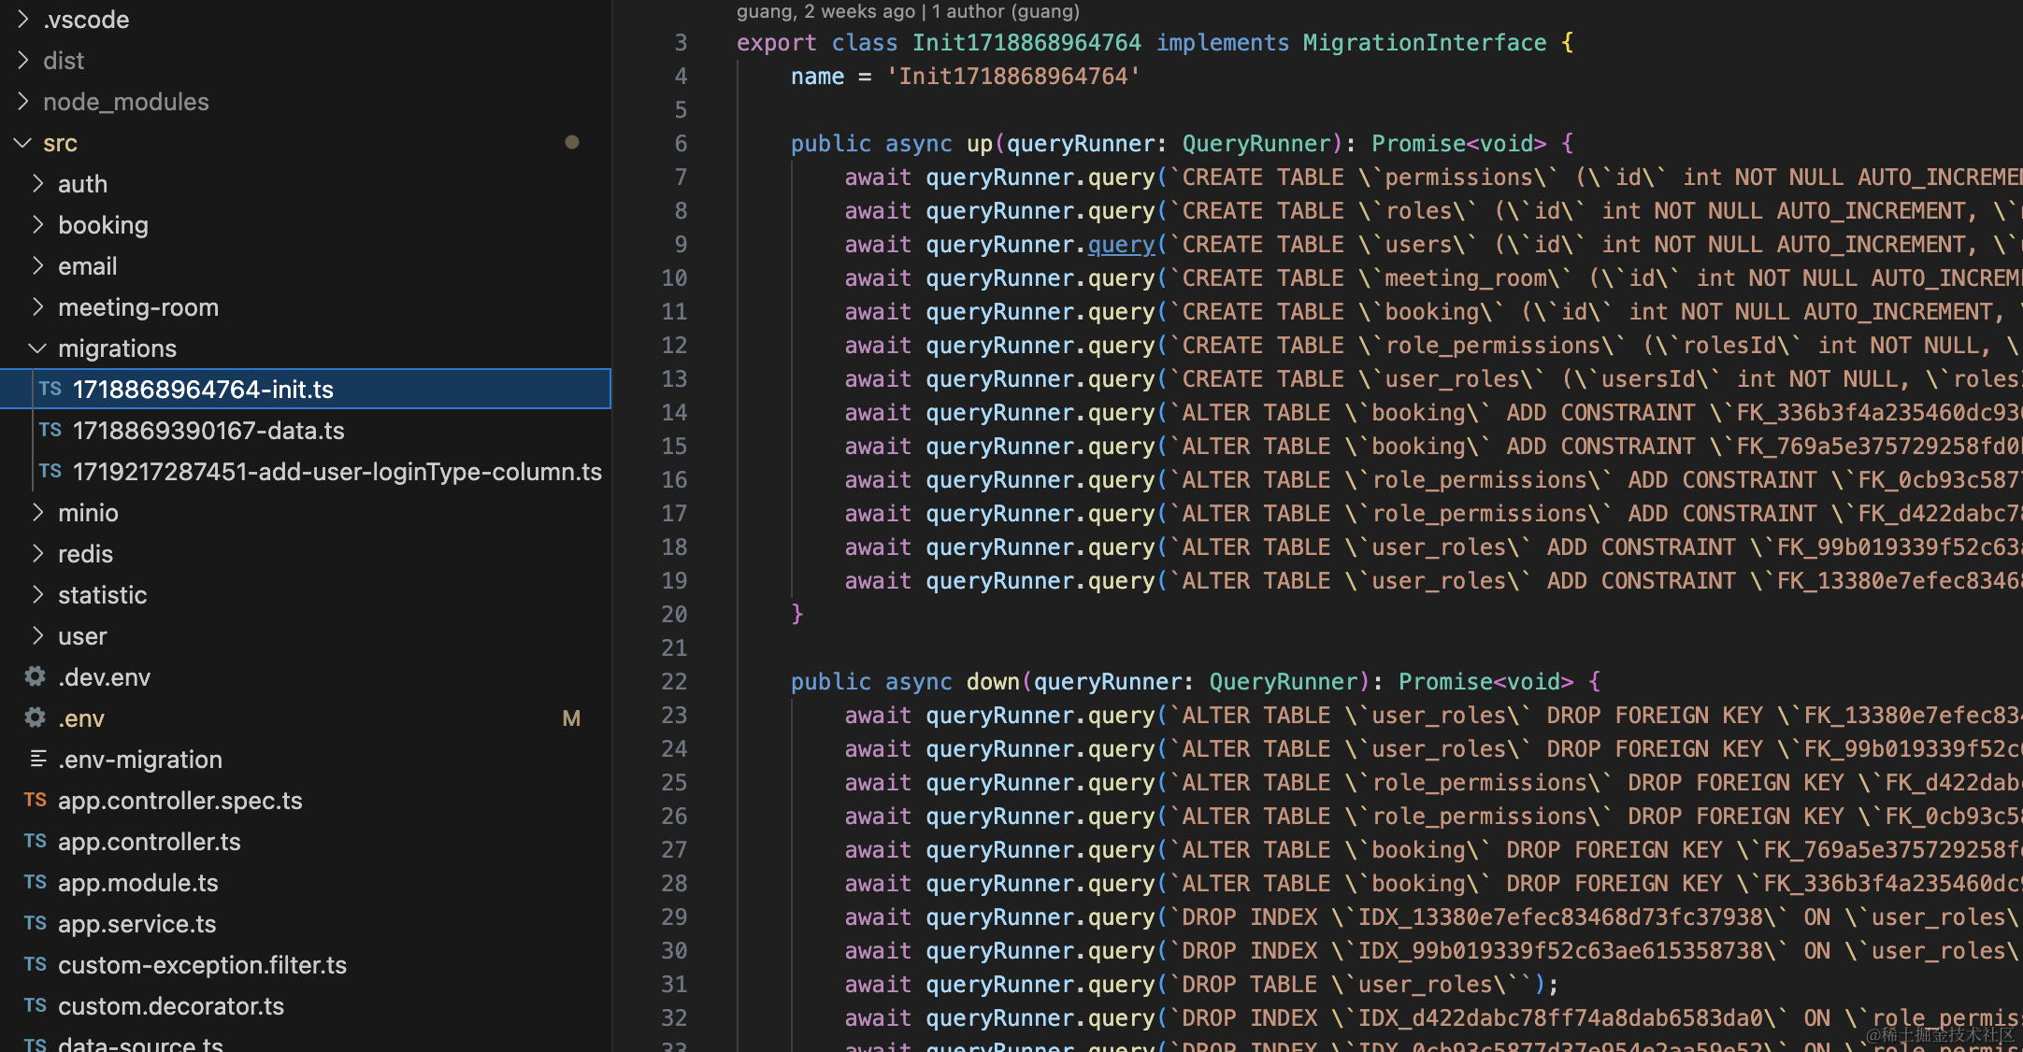Collapse the src folder

point(22,143)
